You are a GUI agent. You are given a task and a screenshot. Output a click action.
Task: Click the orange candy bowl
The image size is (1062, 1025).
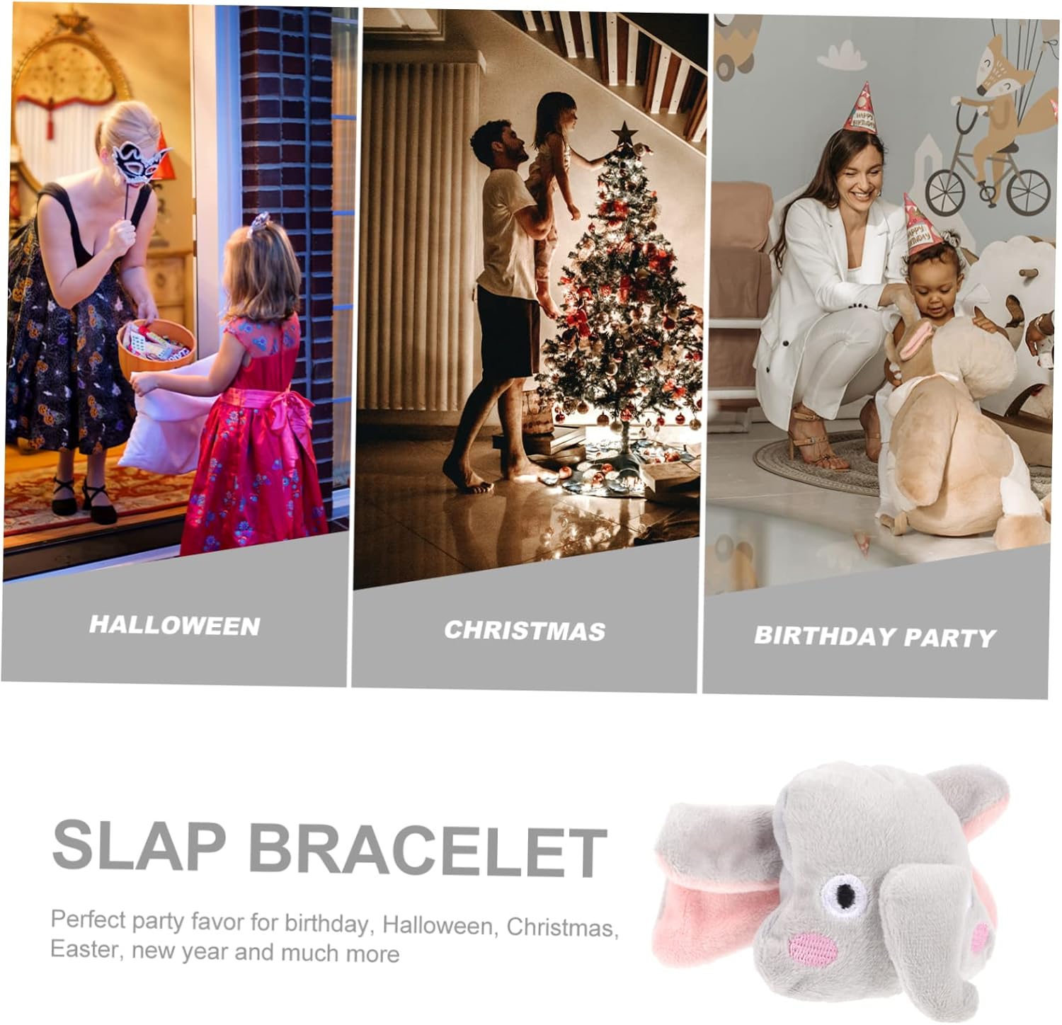pos(156,347)
